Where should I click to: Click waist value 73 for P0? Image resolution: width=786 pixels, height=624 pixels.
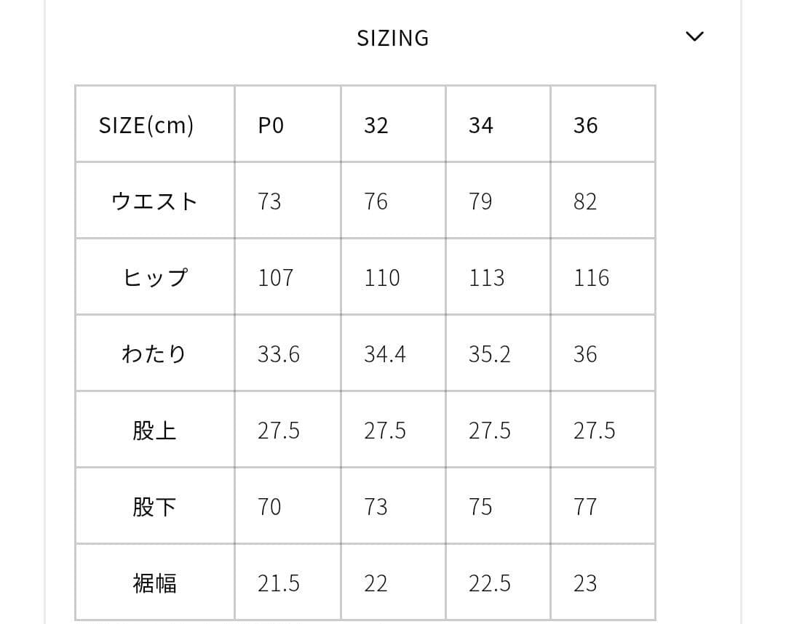pos(270,201)
